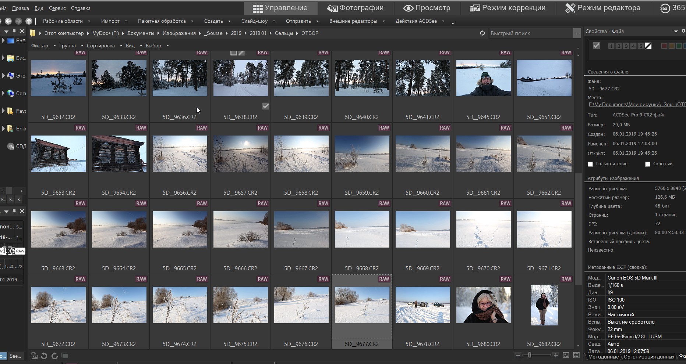Open the Вид menu in menu bar
This screenshot has height=364, width=686.
pos(39,8)
